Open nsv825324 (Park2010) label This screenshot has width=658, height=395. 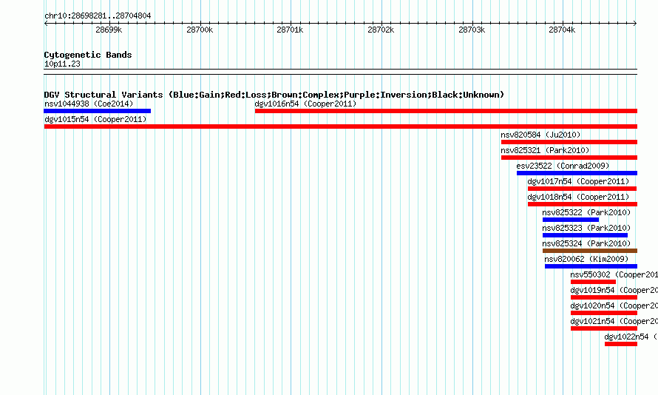(586, 243)
